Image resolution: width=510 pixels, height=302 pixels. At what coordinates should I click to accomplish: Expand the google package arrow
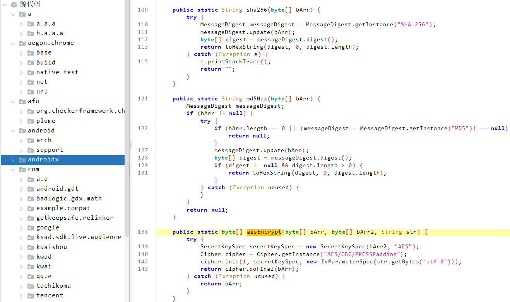(21, 227)
